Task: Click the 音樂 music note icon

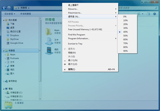Action: coord(8,66)
